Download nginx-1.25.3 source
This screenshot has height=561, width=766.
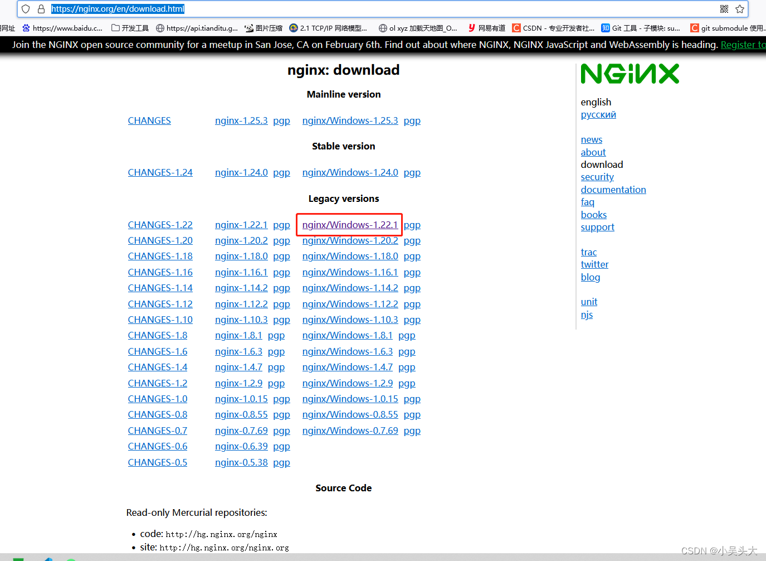click(241, 120)
